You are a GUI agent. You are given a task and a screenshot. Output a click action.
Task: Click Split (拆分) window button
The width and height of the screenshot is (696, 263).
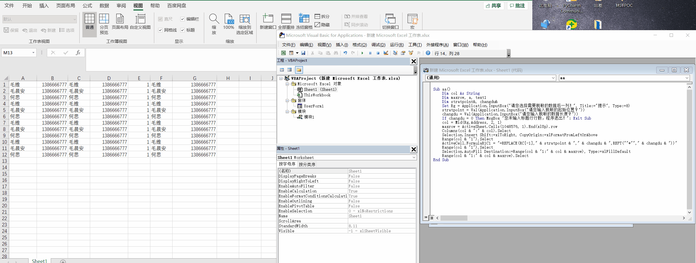coord(322,16)
